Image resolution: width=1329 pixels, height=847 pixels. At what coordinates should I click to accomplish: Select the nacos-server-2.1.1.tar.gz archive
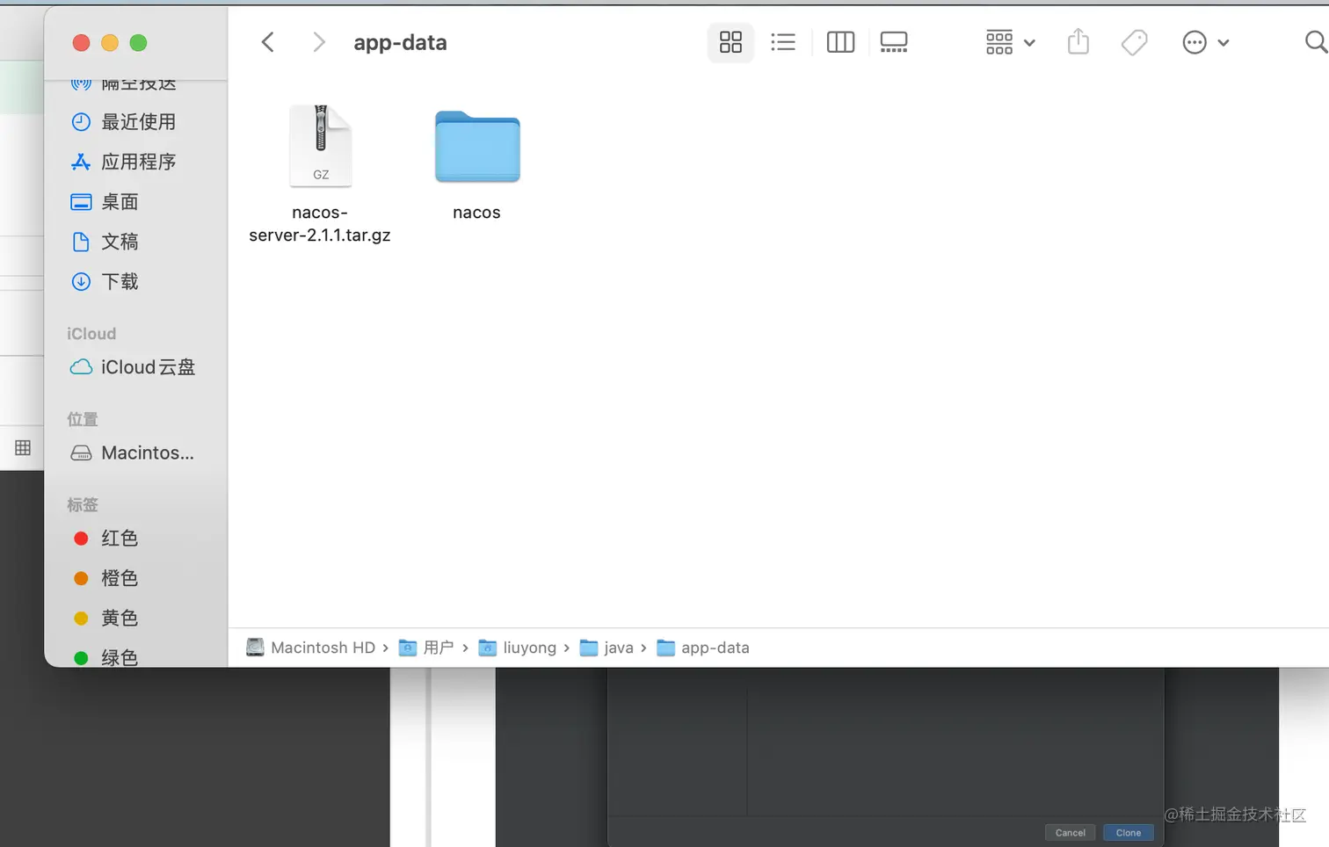(321, 146)
